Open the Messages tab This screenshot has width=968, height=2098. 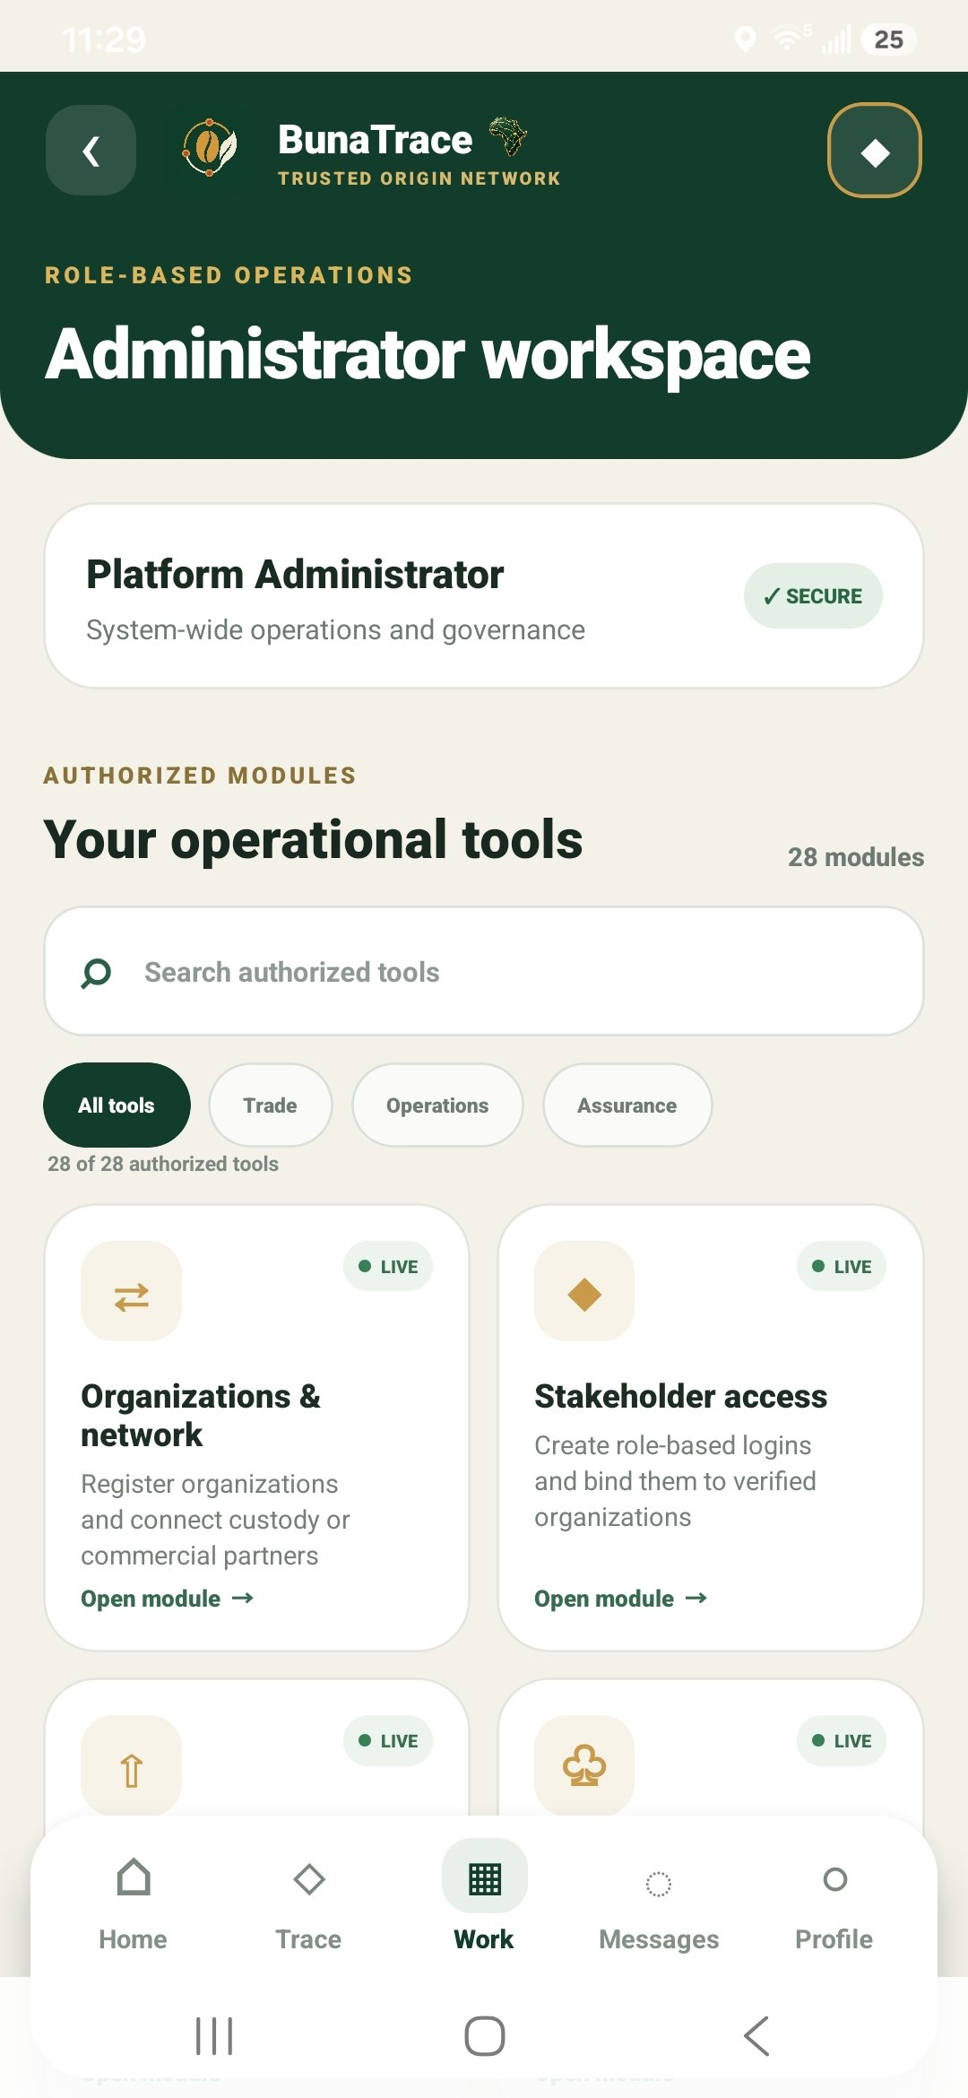tap(659, 1903)
